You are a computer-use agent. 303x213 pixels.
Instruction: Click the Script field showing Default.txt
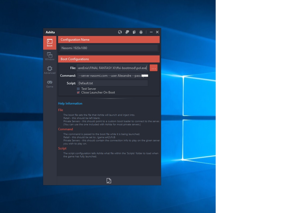click(112, 83)
